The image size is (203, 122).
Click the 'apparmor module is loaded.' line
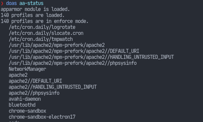click(x=35, y=9)
